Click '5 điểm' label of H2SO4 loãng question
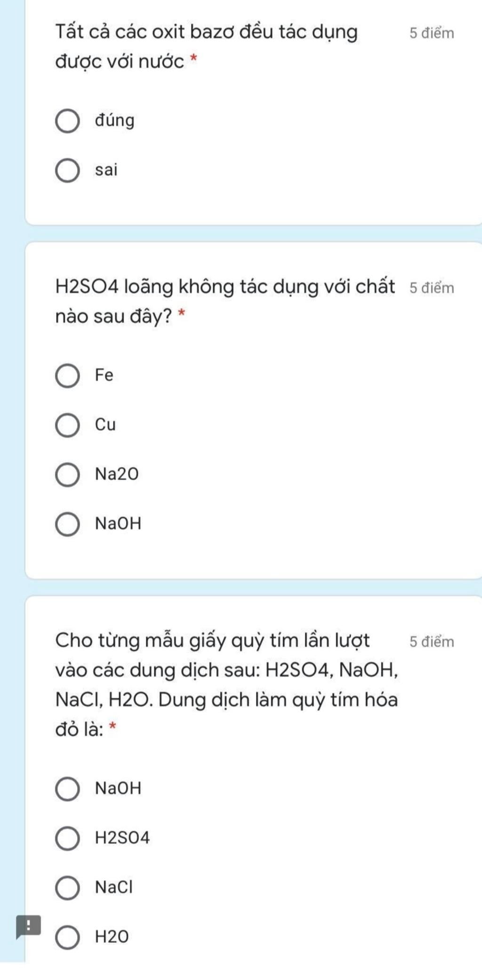 coord(432,288)
